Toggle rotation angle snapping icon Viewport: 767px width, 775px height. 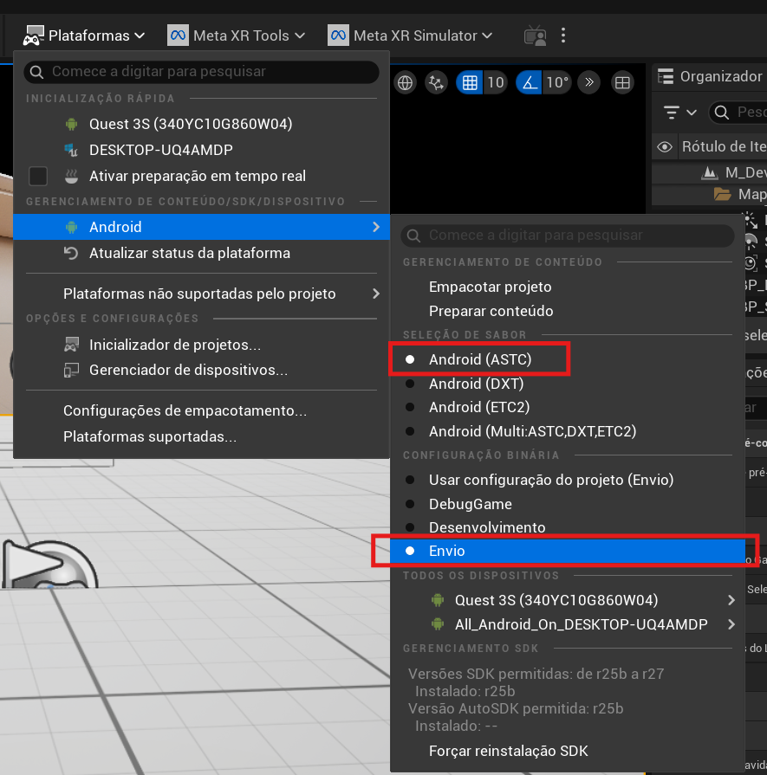click(x=529, y=83)
